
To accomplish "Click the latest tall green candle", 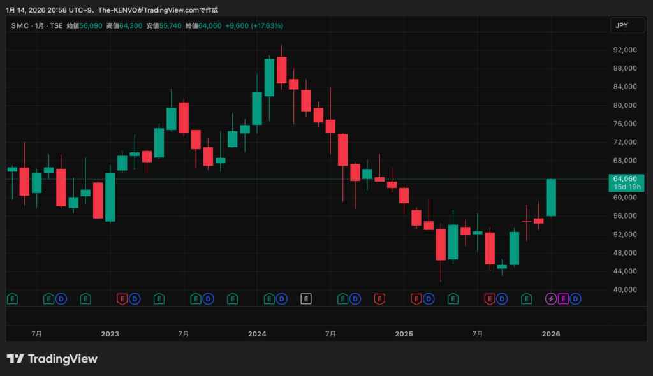I will [551, 198].
